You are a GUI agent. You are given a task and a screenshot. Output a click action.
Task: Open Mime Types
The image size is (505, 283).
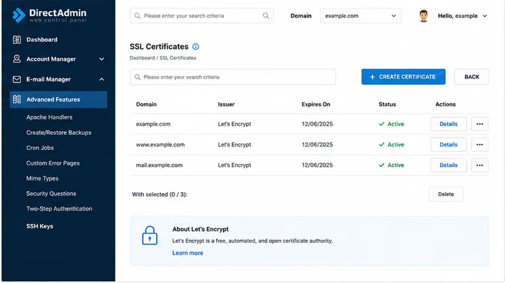point(42,179)
